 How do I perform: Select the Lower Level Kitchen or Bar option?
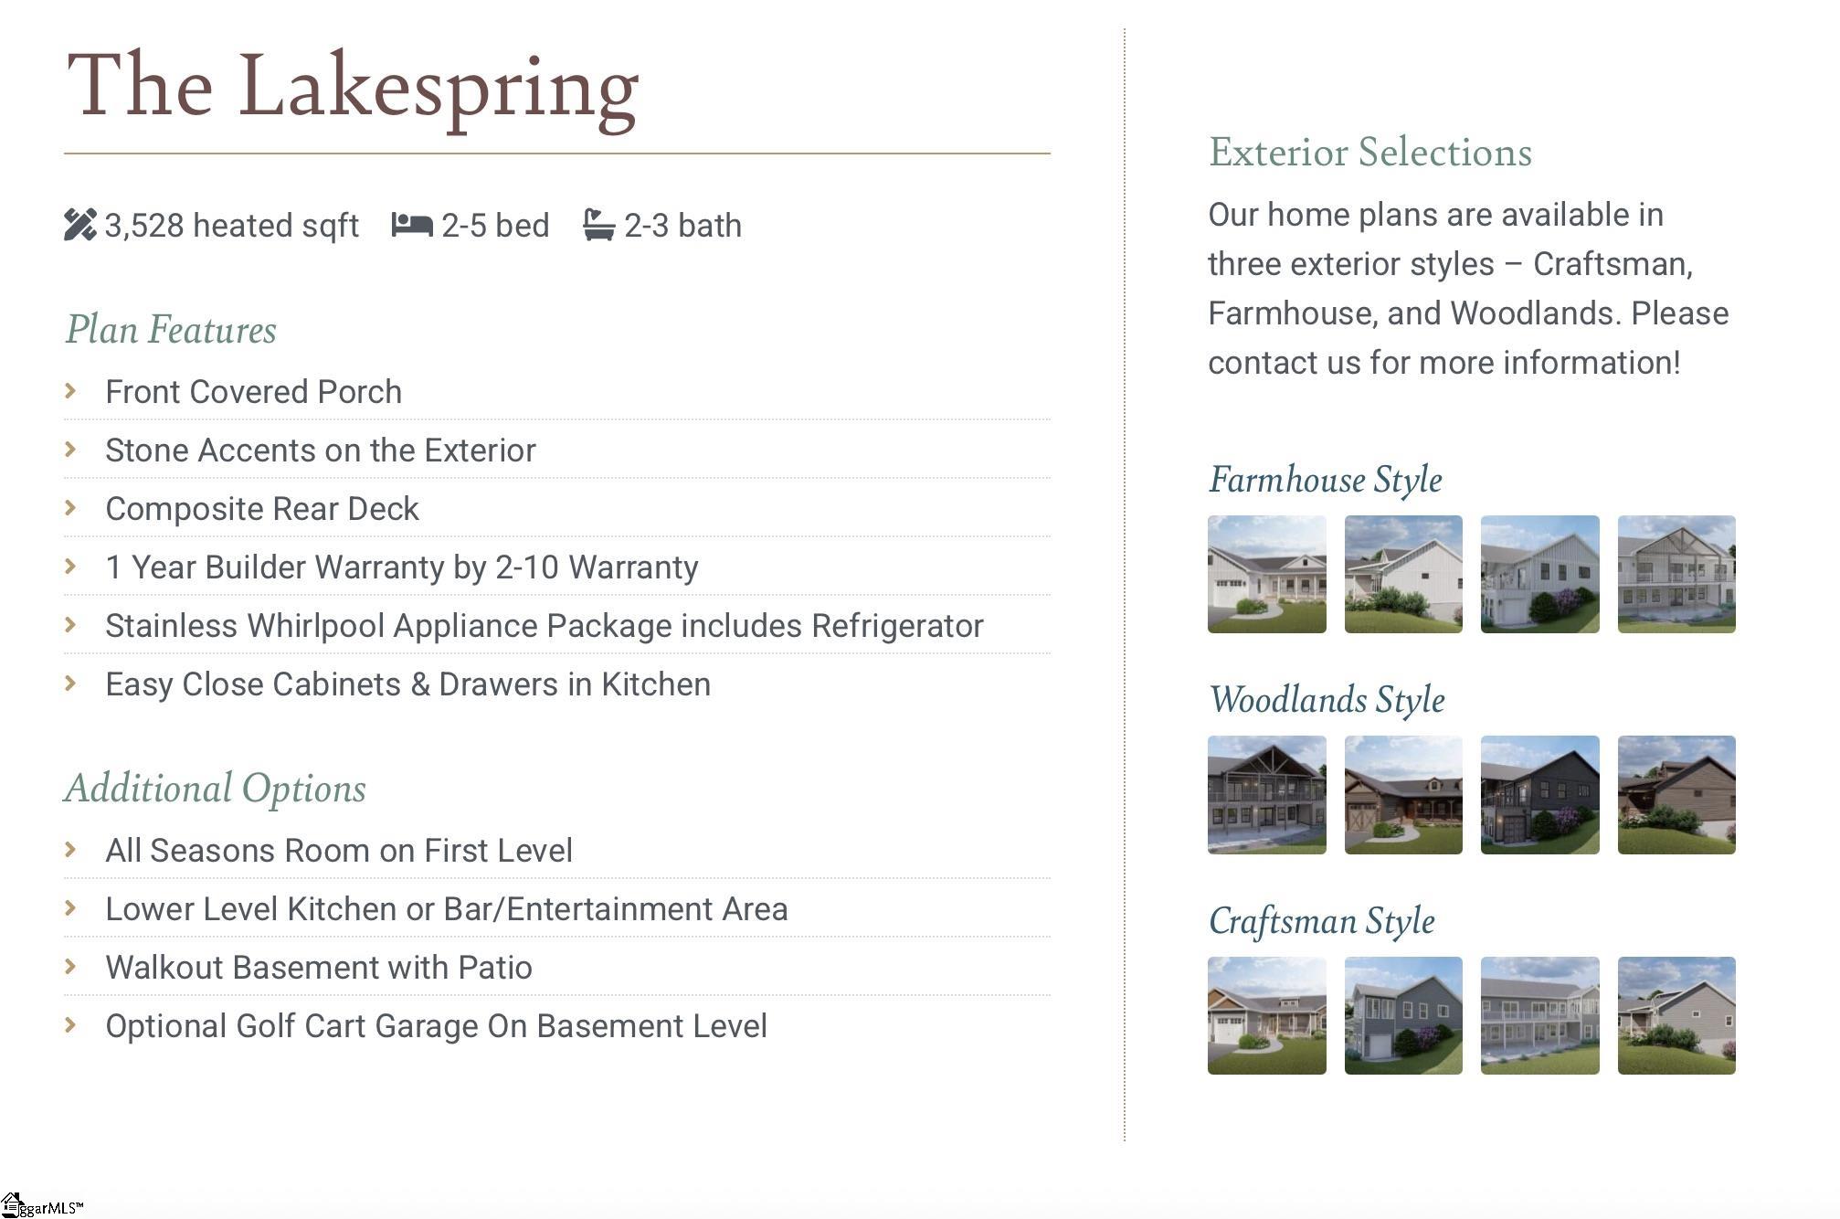[x=446, y=909]
